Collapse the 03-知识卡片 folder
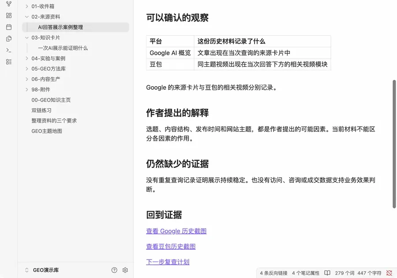397x278 pixels. click(26, 38)
